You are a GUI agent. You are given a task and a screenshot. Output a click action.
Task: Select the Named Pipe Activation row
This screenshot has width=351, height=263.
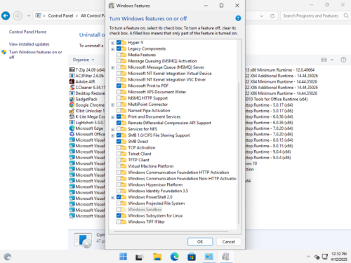point(149,110)
